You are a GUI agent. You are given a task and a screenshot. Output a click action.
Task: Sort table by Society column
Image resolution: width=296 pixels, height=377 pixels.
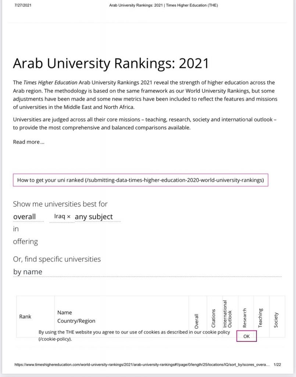(276, 320)
